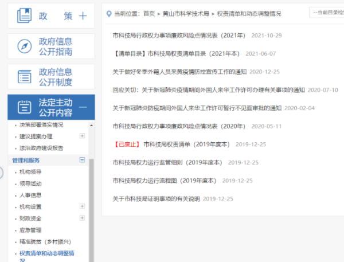Click the sidebar vertical scrollbar
The width and height of the screenshot is (344, 262).
pos(91,201)
